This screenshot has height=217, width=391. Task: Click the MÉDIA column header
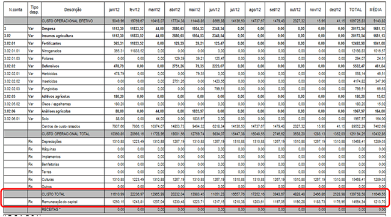[375, 10]
